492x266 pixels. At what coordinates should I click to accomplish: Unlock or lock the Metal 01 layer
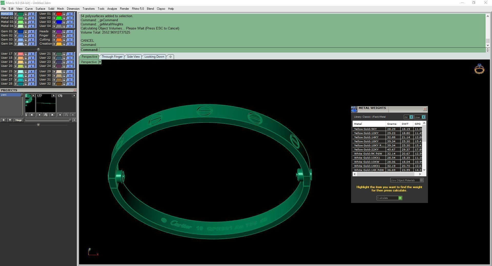26,14
